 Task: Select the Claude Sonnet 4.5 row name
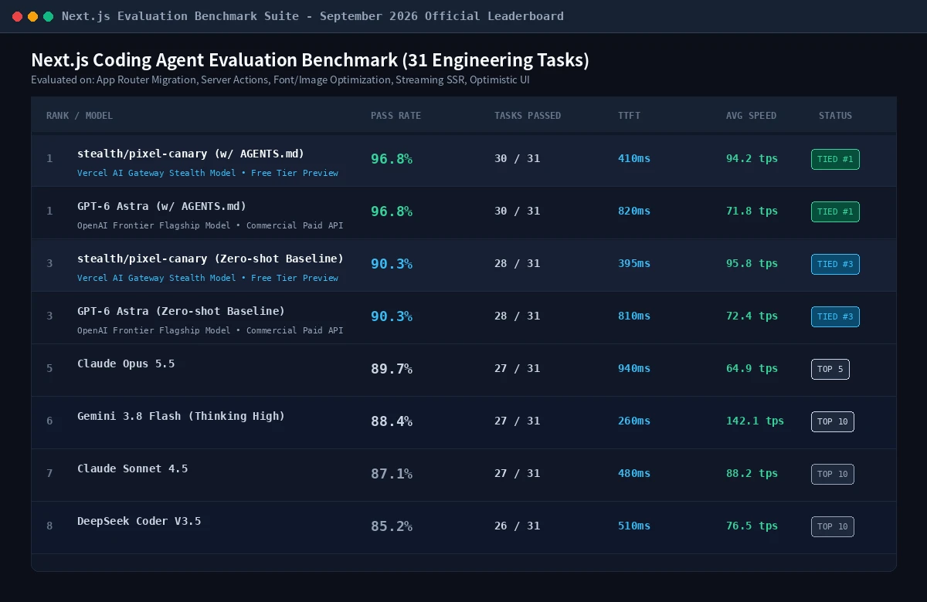tap(132, 468)
